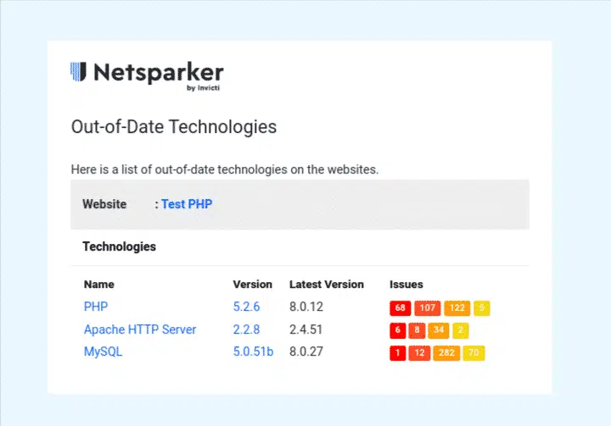Viewport: 611px width, 426px height.
Task: Click the Out-of-Date Technologies title
Action: (x=174, y=127)
